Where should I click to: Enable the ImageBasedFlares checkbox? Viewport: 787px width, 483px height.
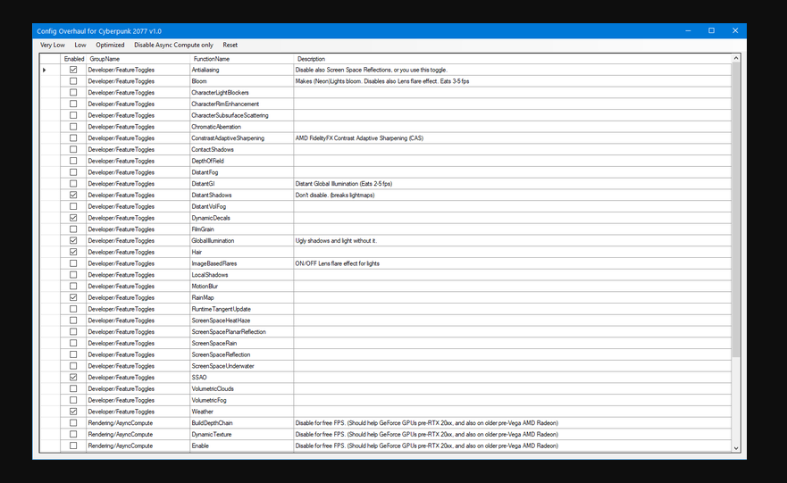tap(73, 263)
